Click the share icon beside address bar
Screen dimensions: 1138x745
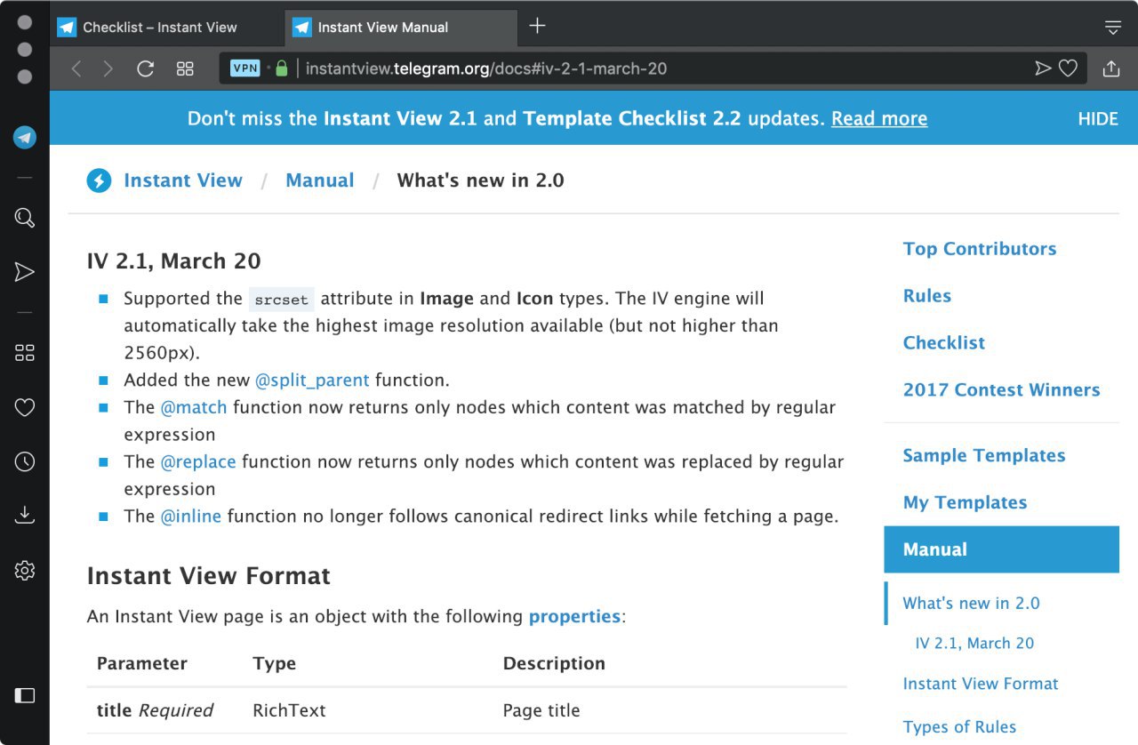(1110, 69)
